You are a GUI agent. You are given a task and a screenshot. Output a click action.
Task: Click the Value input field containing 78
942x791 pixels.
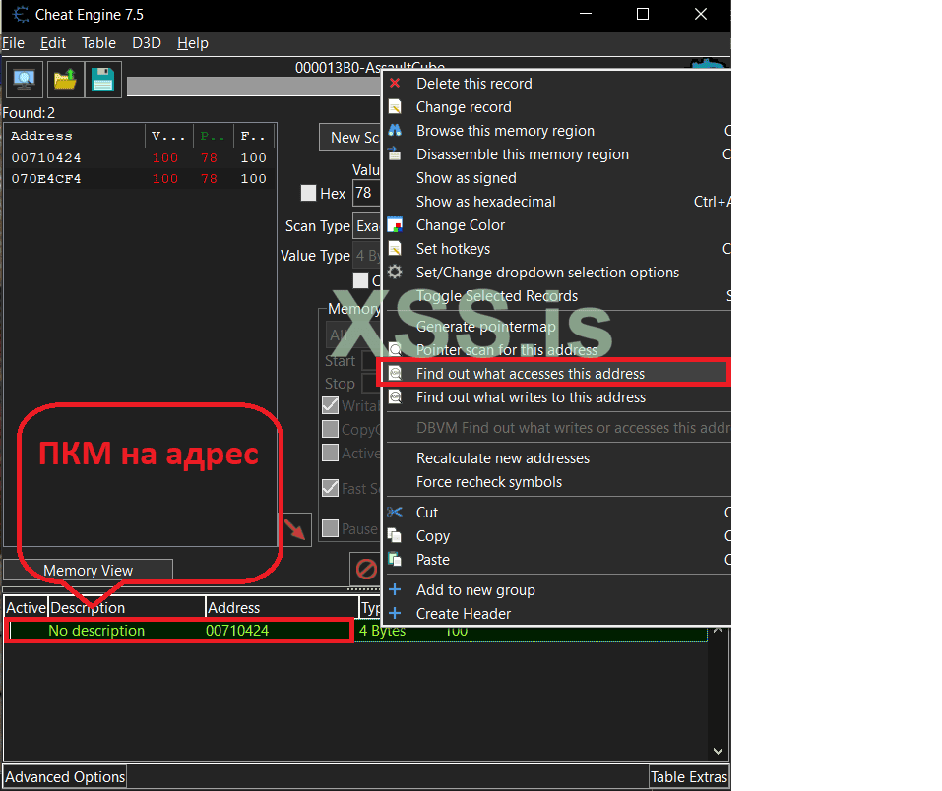click(x=366, y=193)
